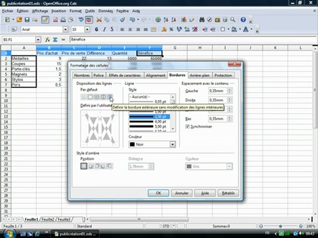318x238 pixels.
Task: Choose the no-shadow position icon
Action: pos(83,166)
